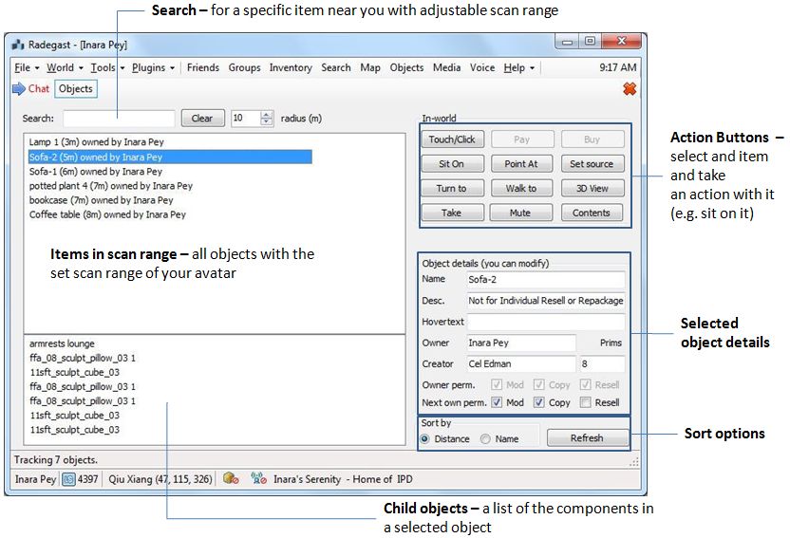Enable next owner Resell permission
The image size is (790, 538).
coord(585,402)
